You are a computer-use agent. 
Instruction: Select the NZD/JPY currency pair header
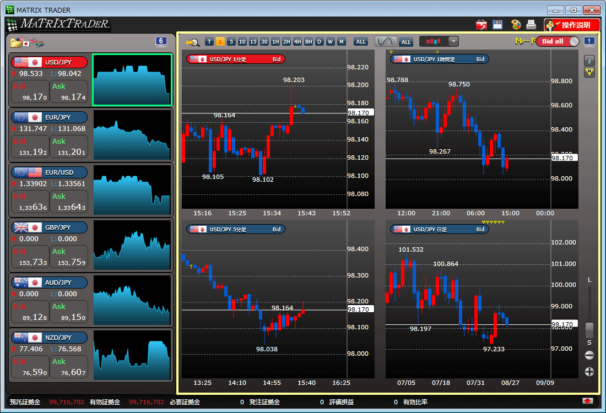(50, 337)
